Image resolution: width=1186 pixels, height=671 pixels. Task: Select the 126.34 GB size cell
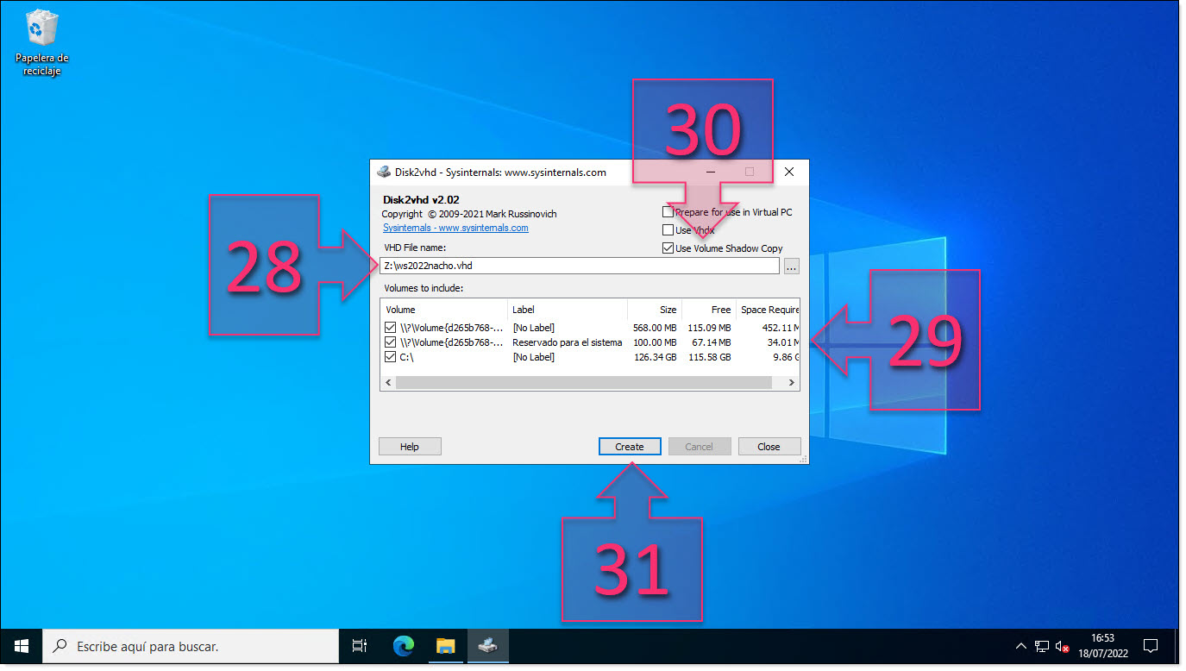[x=656, y=357]
